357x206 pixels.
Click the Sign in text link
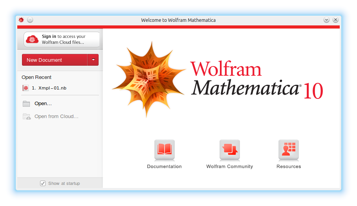(49, 36)
